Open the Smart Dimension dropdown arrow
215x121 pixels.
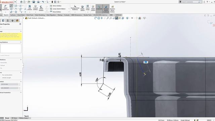5,12
